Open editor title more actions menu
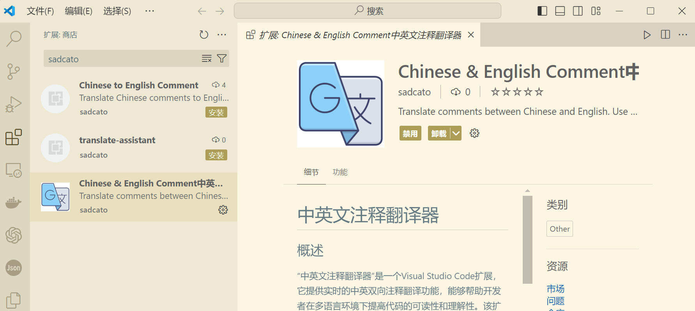This screenshot has width=695, height=311. point(683,35)
